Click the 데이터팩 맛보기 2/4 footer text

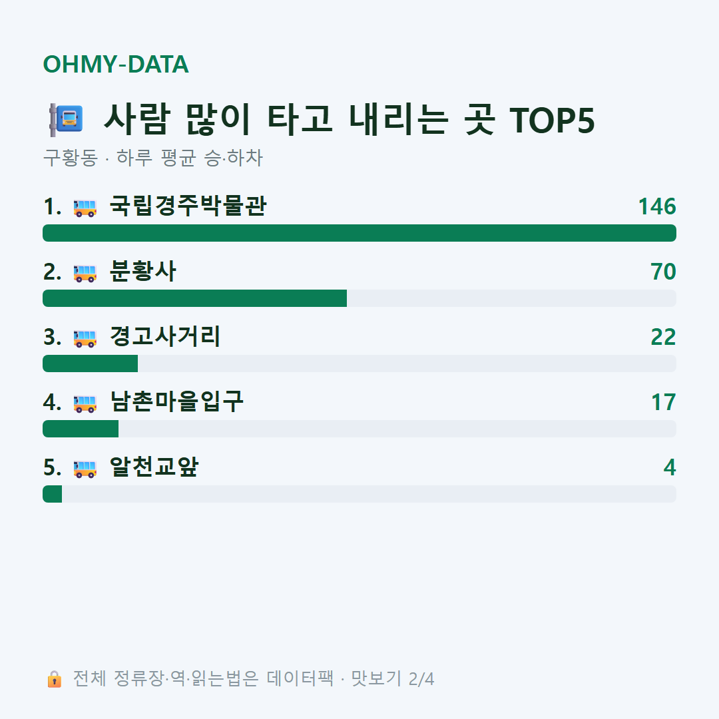[x=350, y=678]
